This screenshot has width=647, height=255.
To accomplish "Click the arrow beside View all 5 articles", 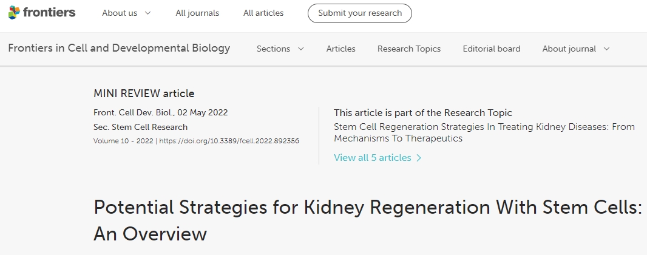I will 419,158.
